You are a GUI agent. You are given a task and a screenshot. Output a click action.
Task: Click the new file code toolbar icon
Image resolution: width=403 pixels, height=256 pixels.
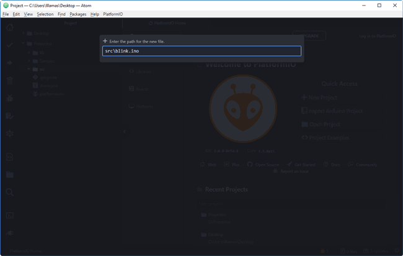[10, 157]
